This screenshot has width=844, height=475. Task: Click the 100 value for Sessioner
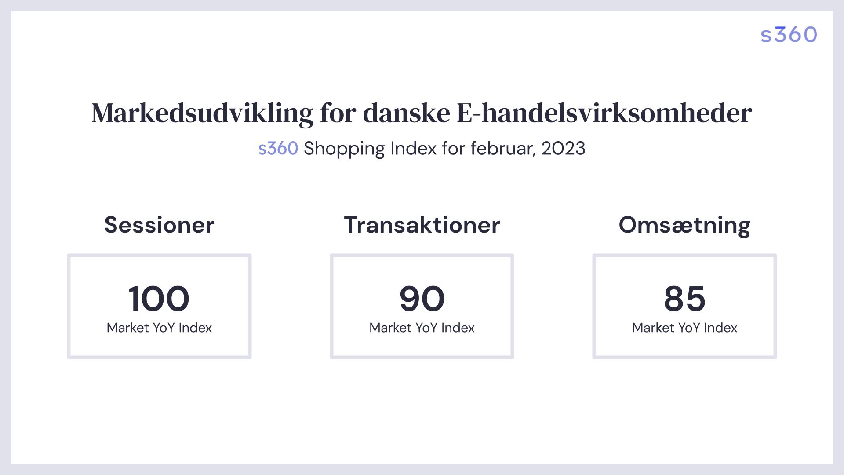pyautogui.click(x=159, y=299)
